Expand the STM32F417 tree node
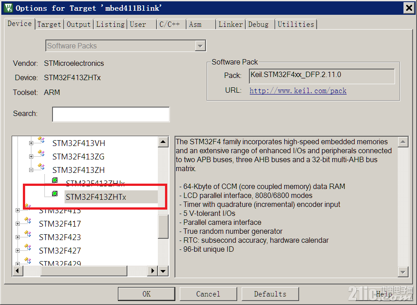 pyautogui.click(x=17, y=223)
